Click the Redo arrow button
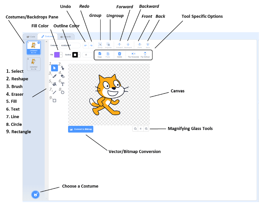Viewport: 263px width, 207px height. [91, 45]
